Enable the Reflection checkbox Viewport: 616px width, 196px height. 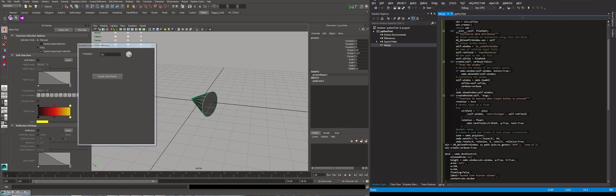(x=38, y=130)
